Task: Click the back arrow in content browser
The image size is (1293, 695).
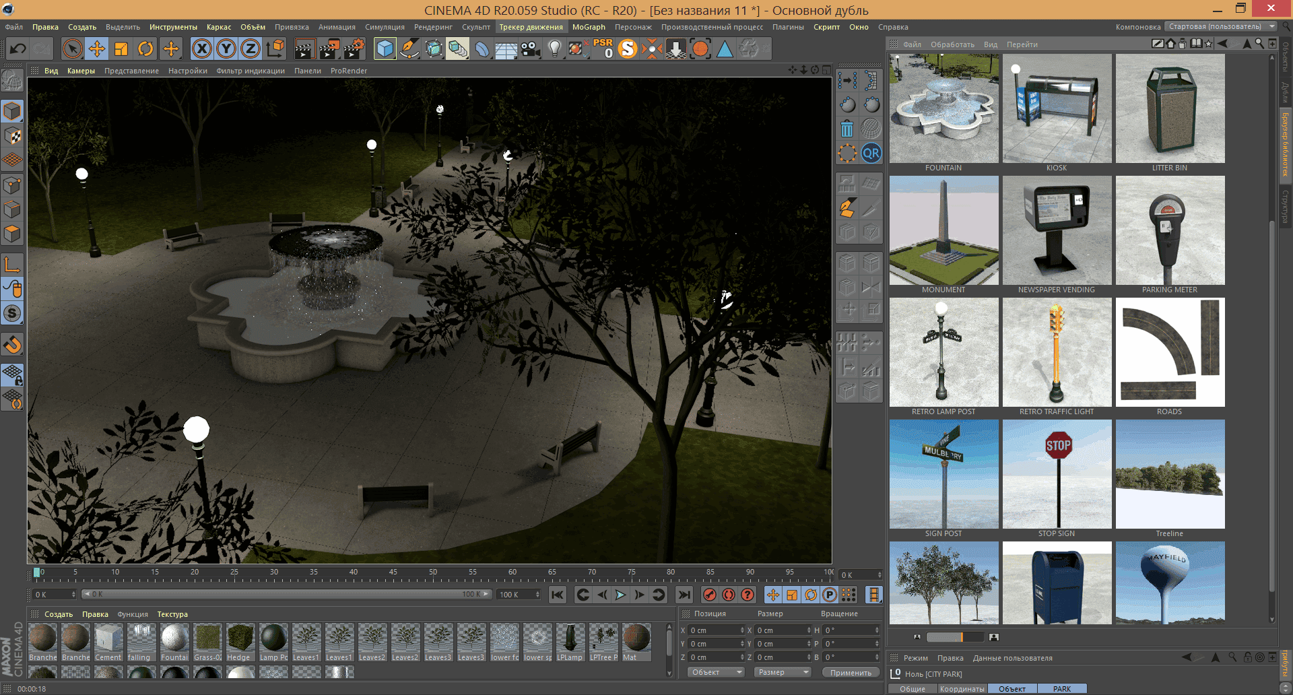Action: coord(1223,44)
